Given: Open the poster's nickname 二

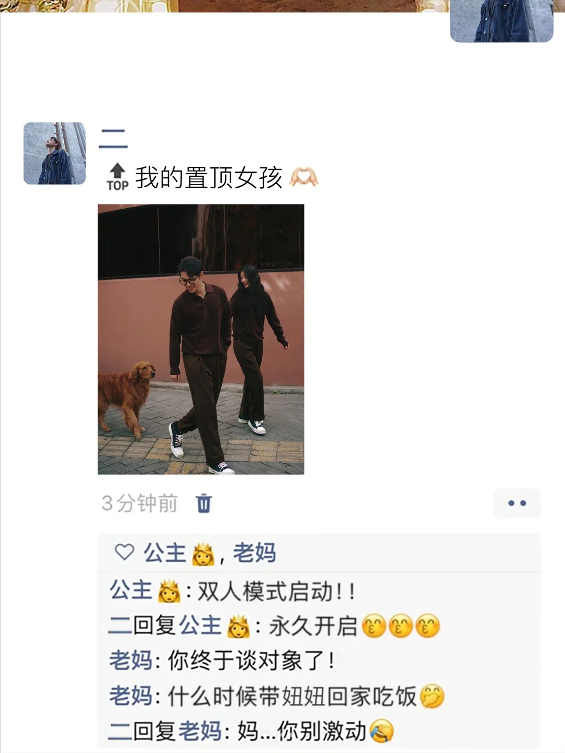Looking at the screenshot, I should tap(114, 139).
